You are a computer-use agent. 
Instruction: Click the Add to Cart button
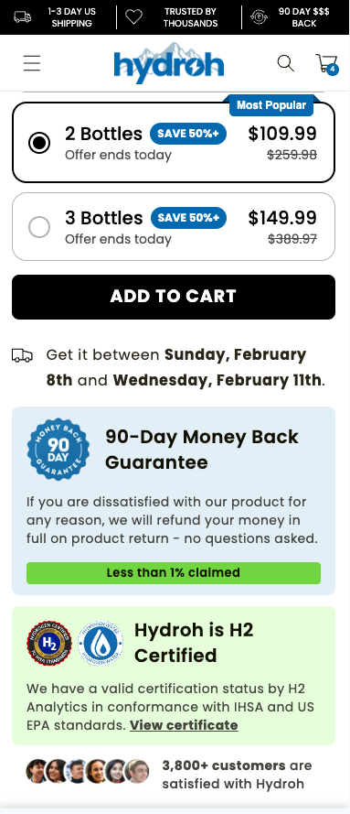click(x=174, y=297)
